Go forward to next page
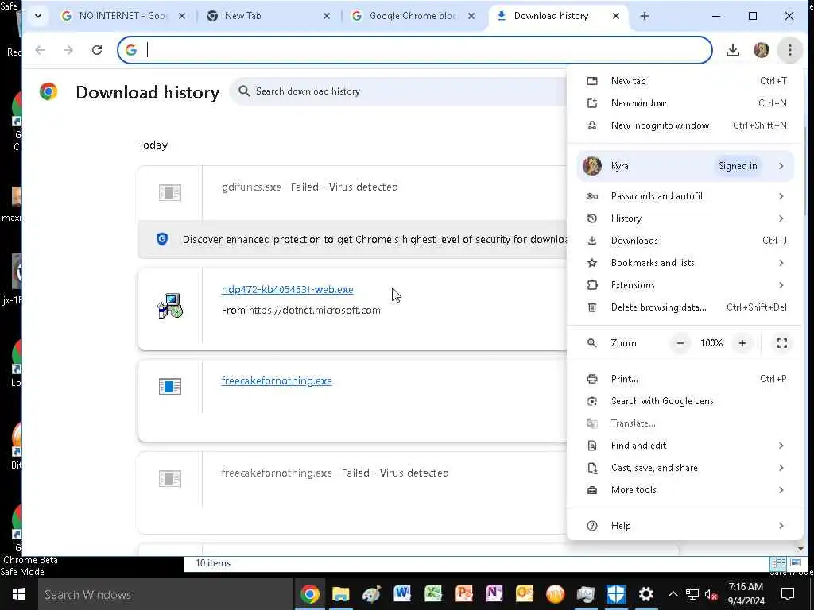Screen dimensions: 814x610 pyautogui.click(x=68, y=50)
